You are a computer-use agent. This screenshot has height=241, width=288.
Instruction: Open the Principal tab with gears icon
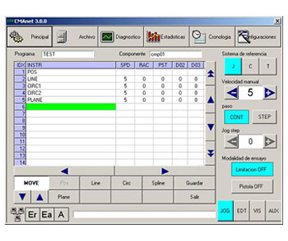pos(29,37)
